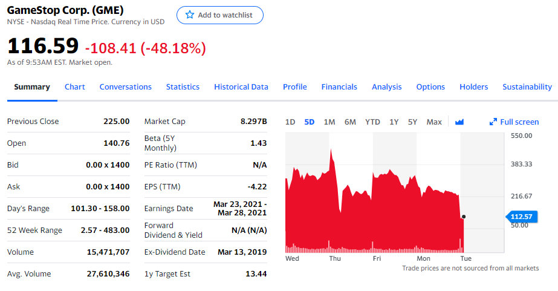Click the Earnings Date value Mar 23, 2021
Image resolution: width=558 pixels, height=291 pixels.
(x=240, y=208)
